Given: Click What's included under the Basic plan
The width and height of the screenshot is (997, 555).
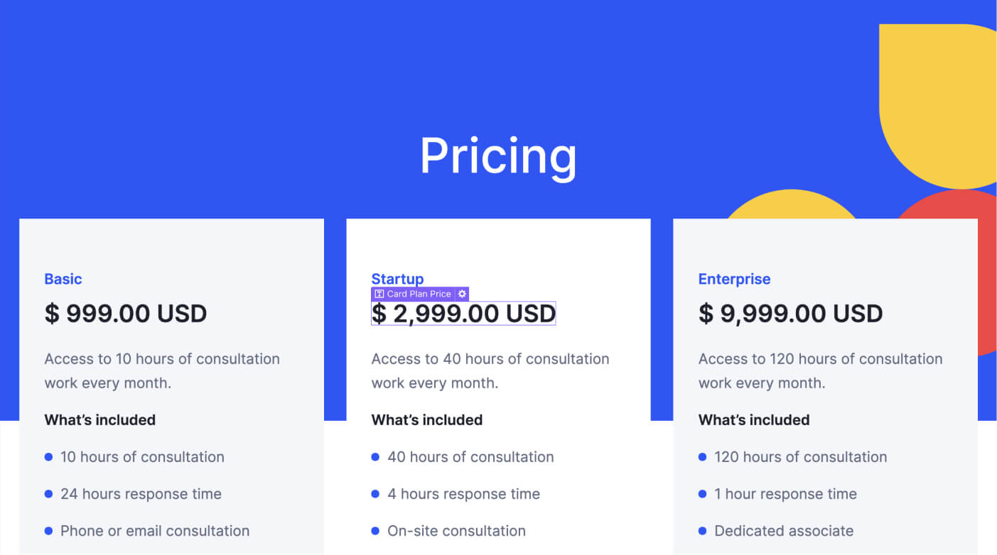Looking at the screenshot, I should click(x=99, y=419).
